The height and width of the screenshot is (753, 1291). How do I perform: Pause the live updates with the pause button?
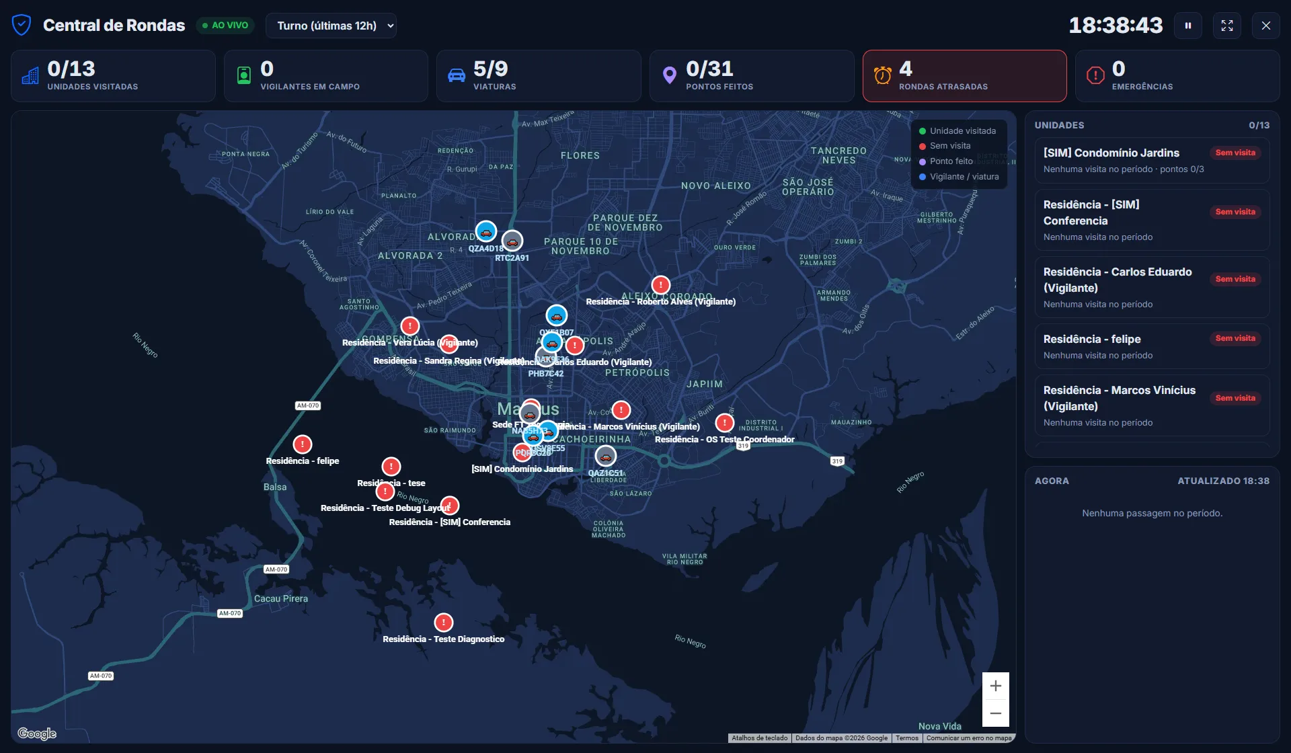point(1188,26)
